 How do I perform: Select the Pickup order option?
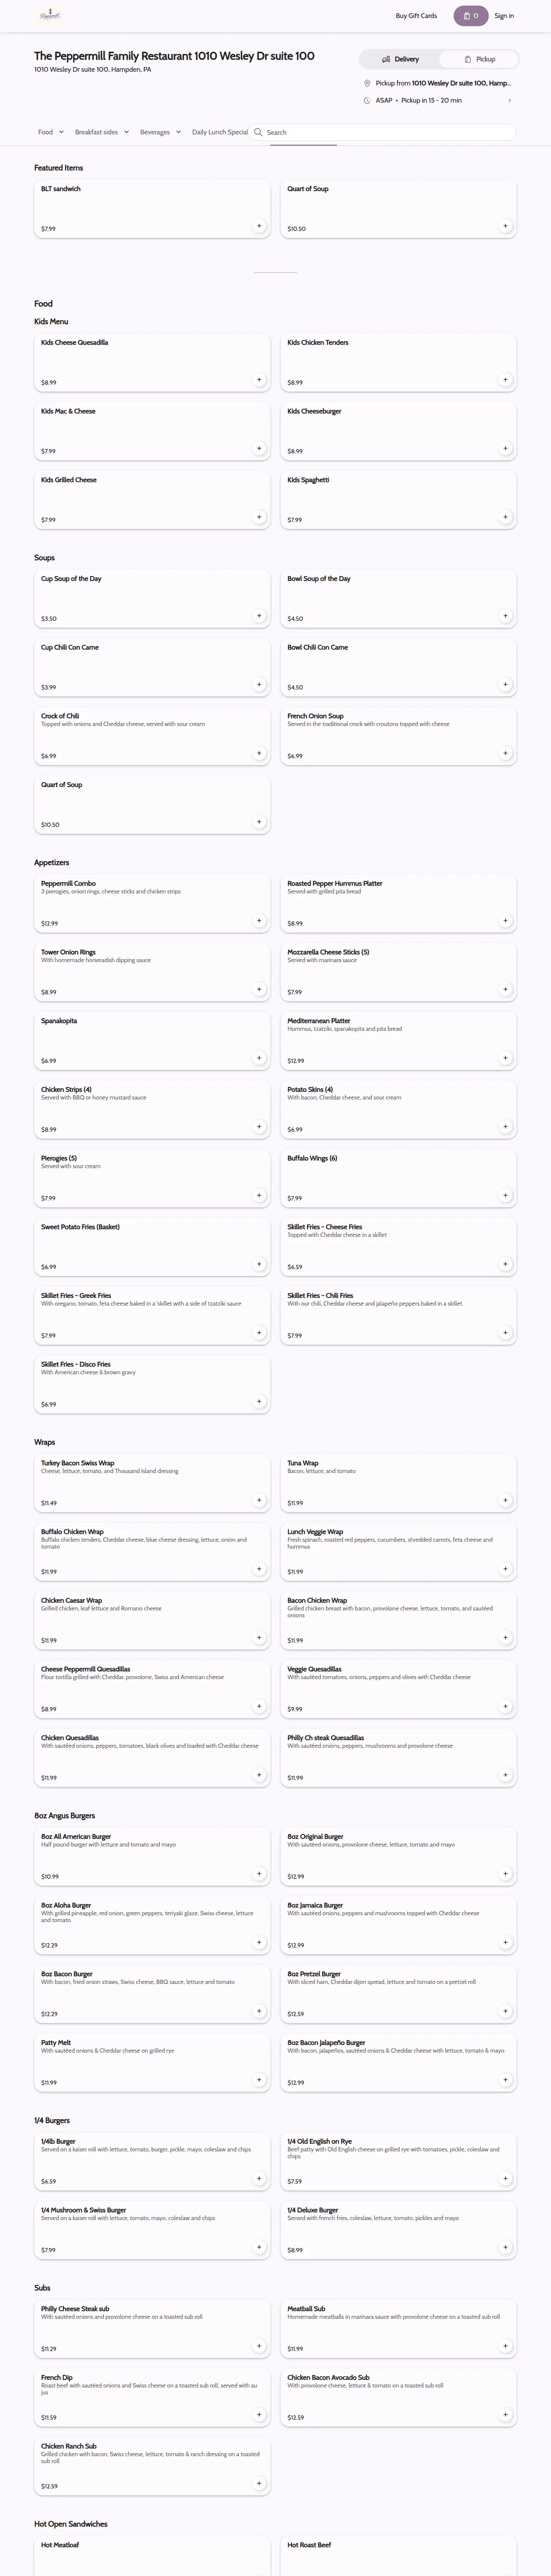[479, 59]
